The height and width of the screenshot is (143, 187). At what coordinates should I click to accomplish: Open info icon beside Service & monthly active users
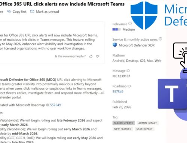[x=160, y=39]
